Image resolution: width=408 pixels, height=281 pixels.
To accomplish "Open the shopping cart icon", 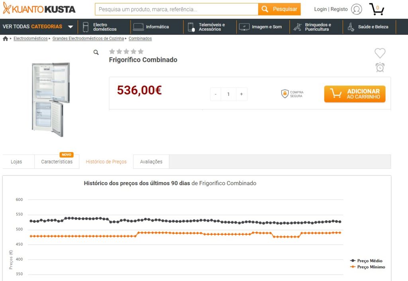I will (x=376, y=9).
